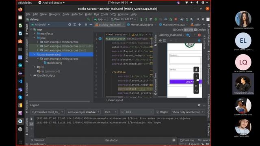Expand the manifests folder
The image size is (260, 146).
[x=34, y=34]
